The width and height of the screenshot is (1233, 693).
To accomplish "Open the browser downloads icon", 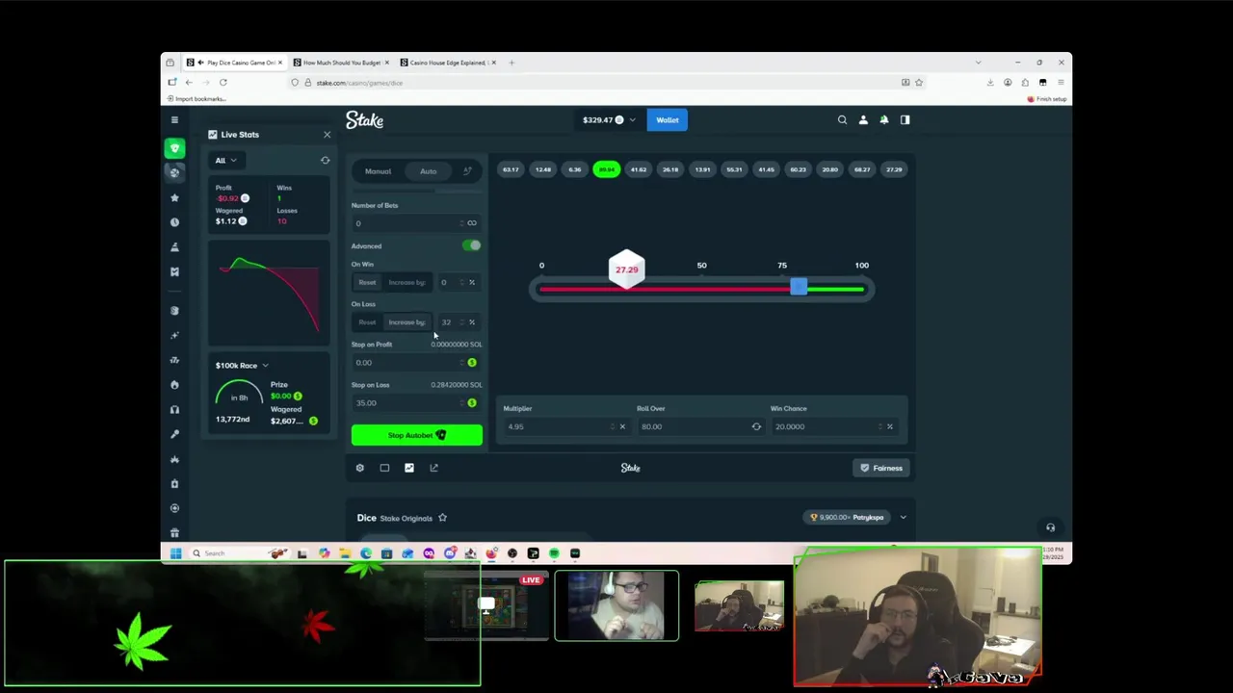I will tap(990, 83).
